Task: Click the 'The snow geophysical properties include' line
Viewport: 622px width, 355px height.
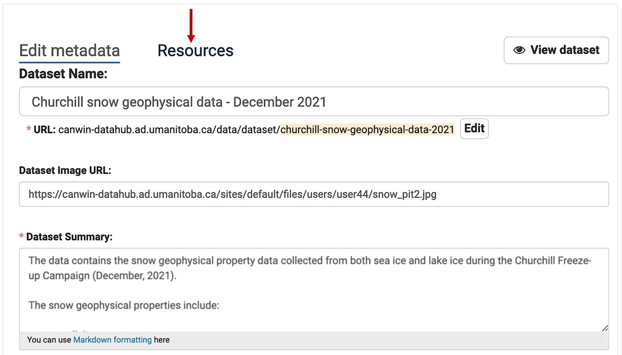Action: pyautogui.click(x=124, y=305)
